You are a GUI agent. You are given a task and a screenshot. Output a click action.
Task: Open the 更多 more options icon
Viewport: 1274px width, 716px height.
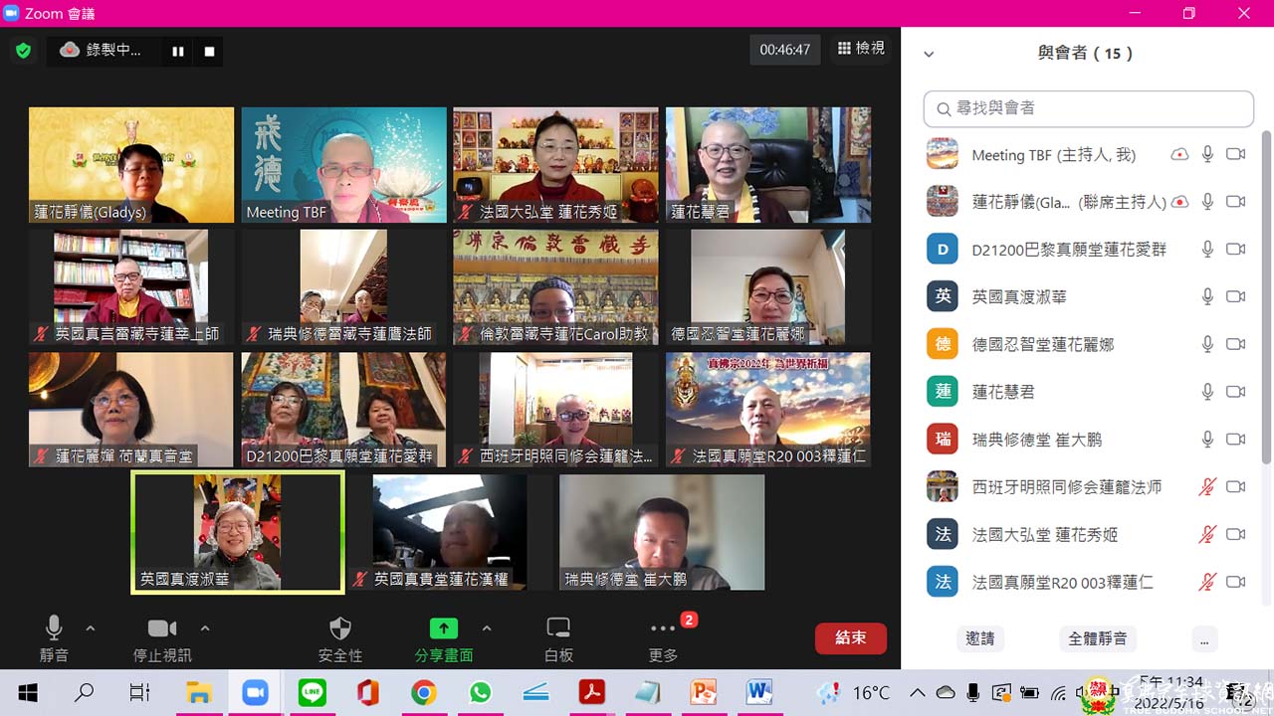pos(663,628)
